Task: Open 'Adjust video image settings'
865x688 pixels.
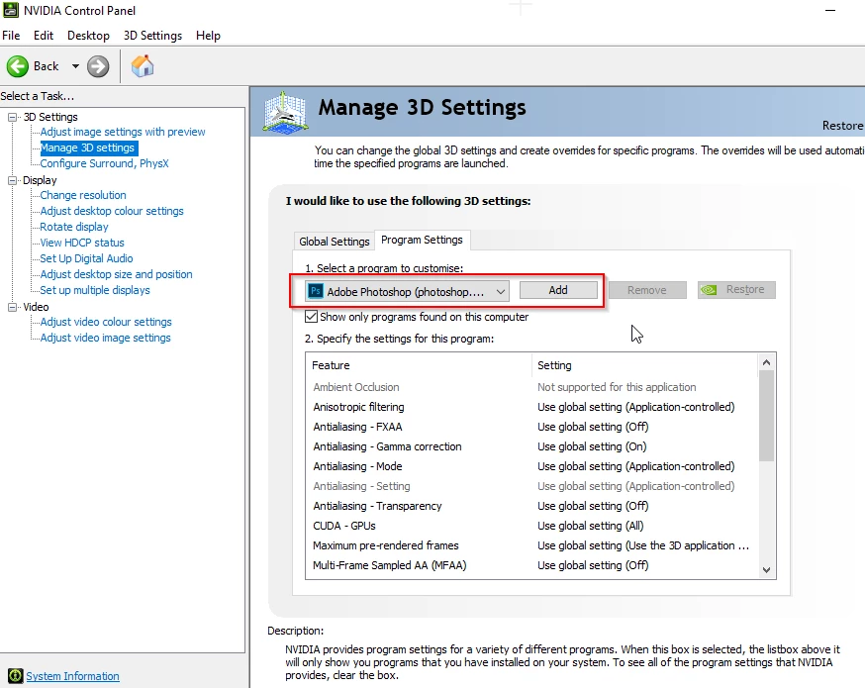Action: 105,338
